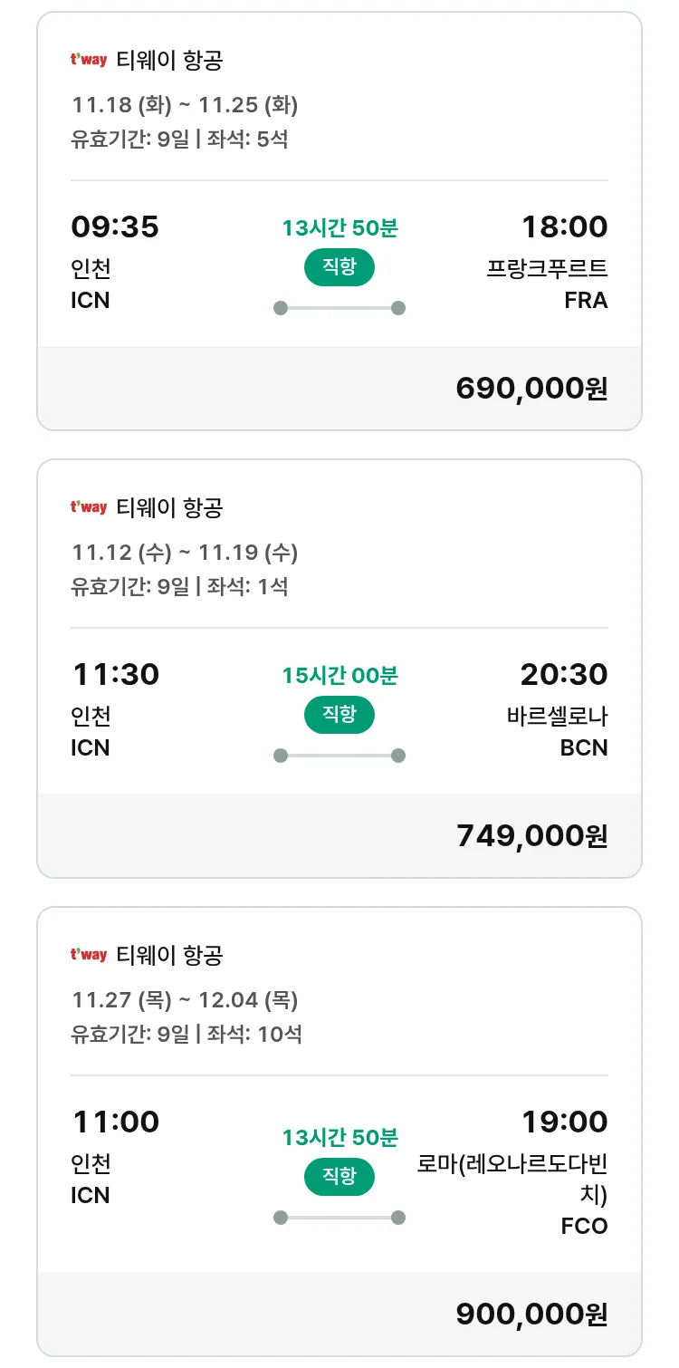Click the t'way logo on Frankfurt card

click(x=89, y=61)
